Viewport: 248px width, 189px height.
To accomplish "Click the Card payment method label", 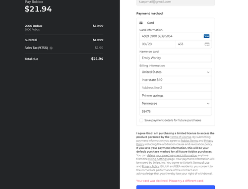I will tap(150, 23).
